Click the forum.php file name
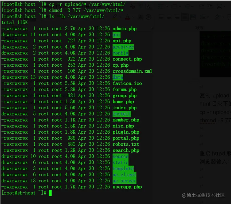The height and width of the screenshot is (204, 231). click(124, 90)
